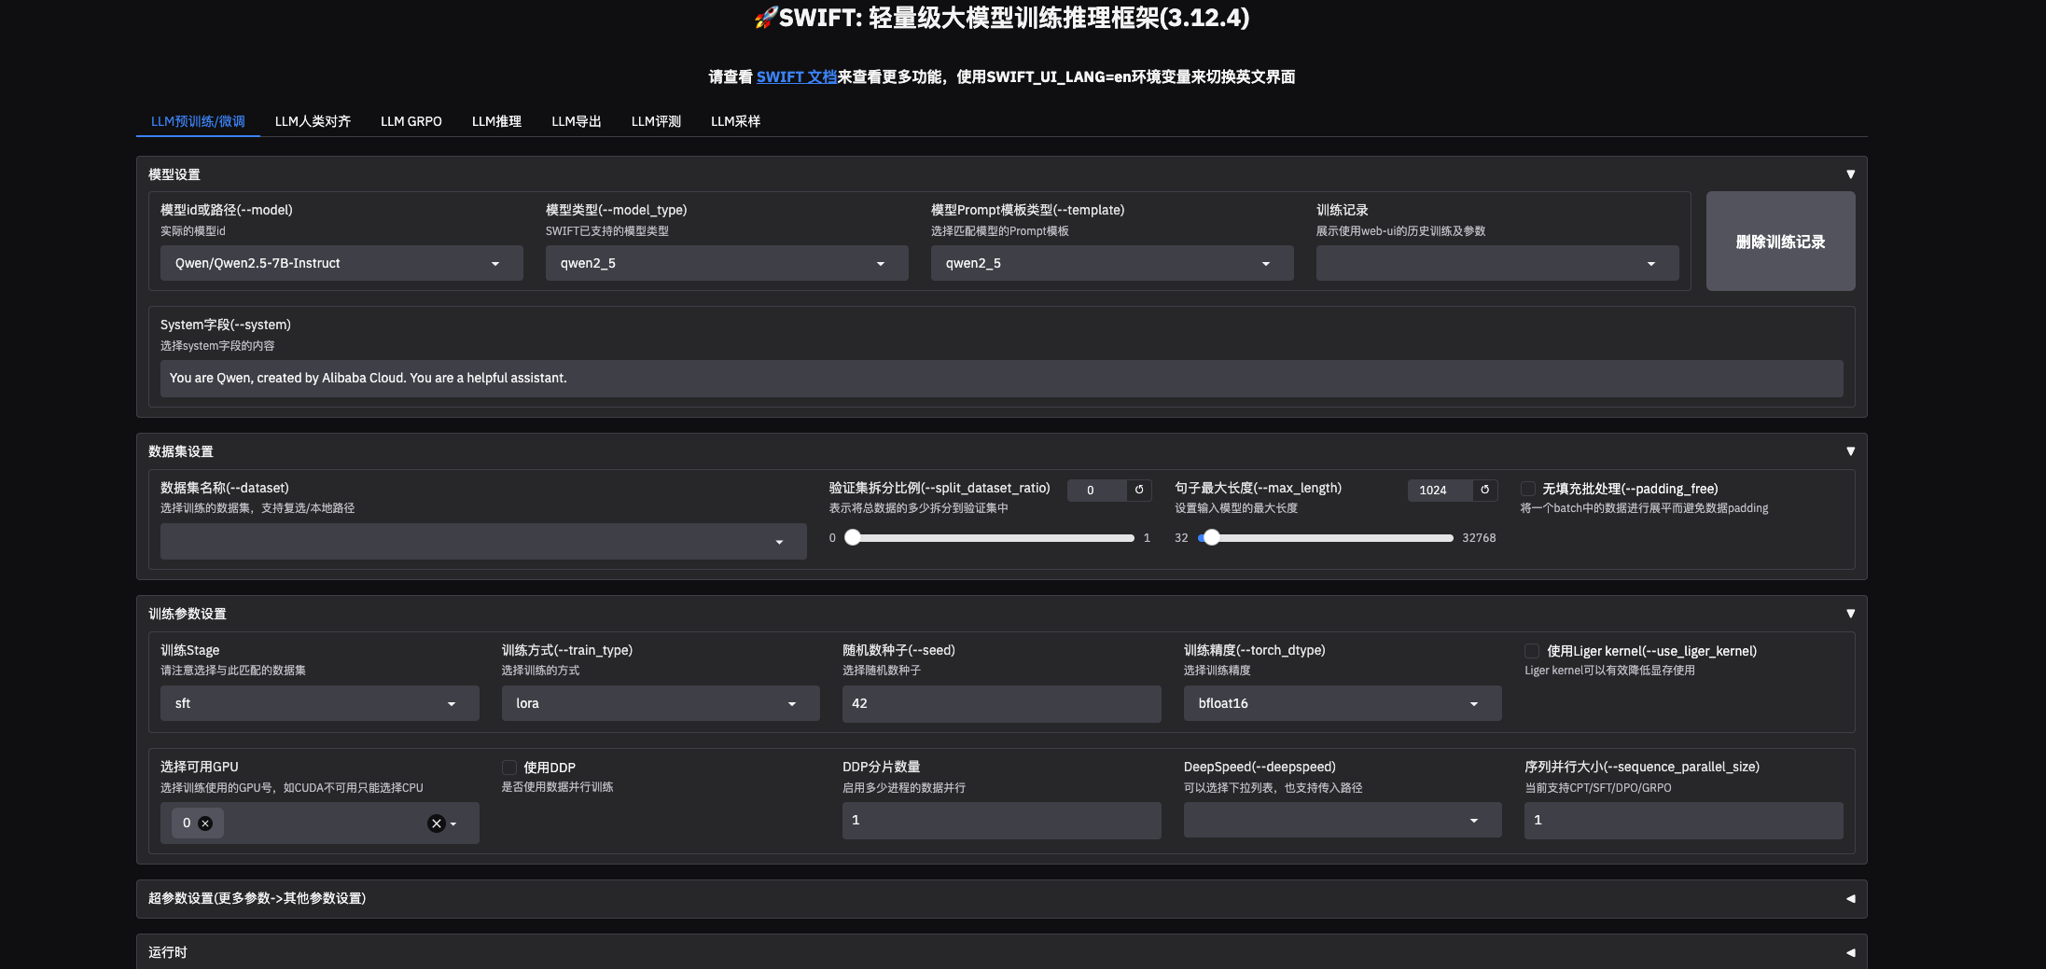Switch to the LLM采样 tab

point(735,121)
